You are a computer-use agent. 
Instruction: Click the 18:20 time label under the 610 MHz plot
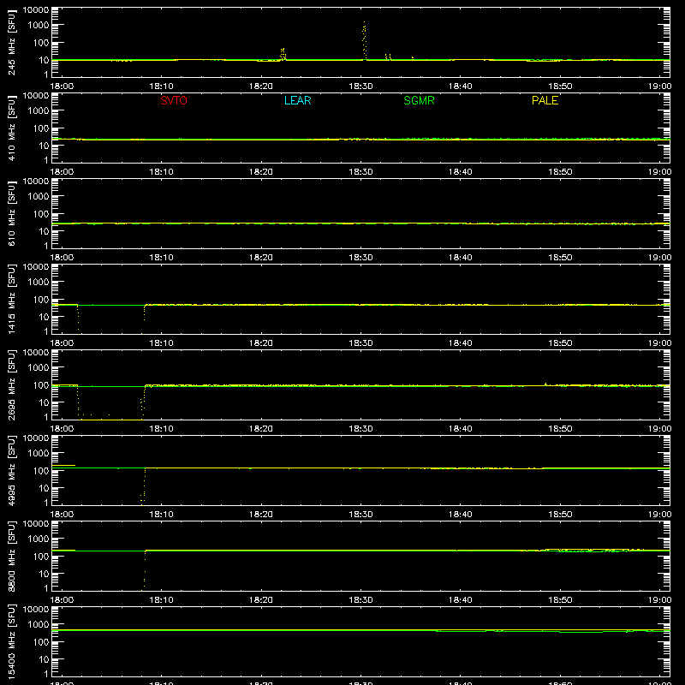pos(261,258)
